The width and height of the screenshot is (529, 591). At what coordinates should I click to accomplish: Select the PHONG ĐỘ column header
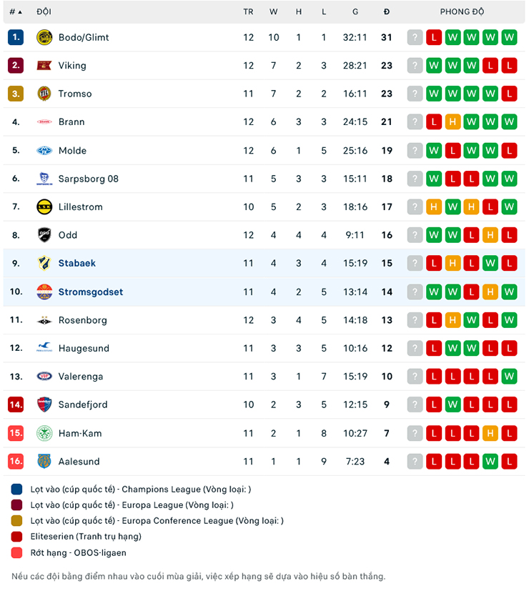(462, 11)
